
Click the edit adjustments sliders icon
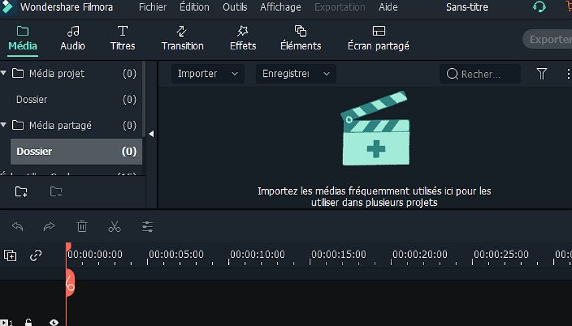pos(147,226)
